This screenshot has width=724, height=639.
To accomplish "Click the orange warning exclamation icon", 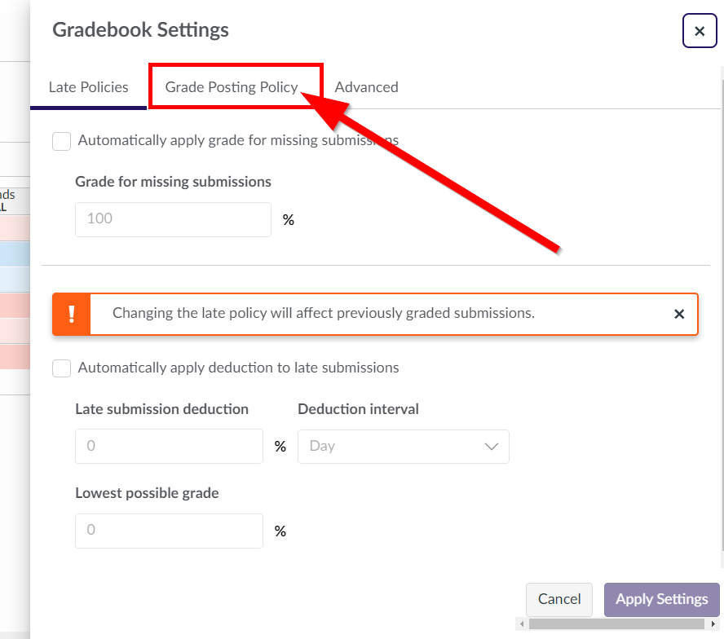I will click(72, 314).
